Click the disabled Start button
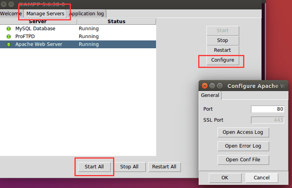This screenshot has width=292, height=188. coord(223,31)
